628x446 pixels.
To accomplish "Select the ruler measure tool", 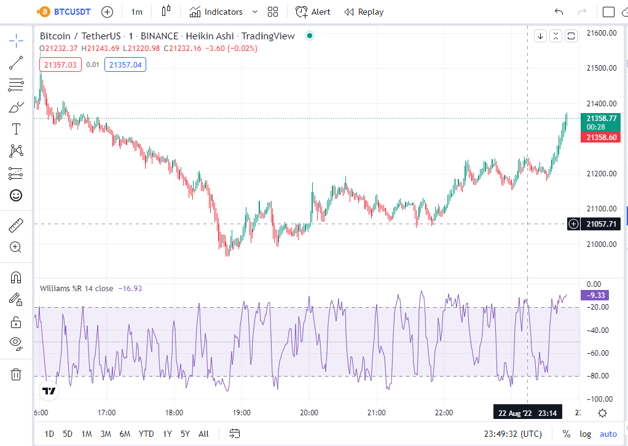I will coord(16,226).
